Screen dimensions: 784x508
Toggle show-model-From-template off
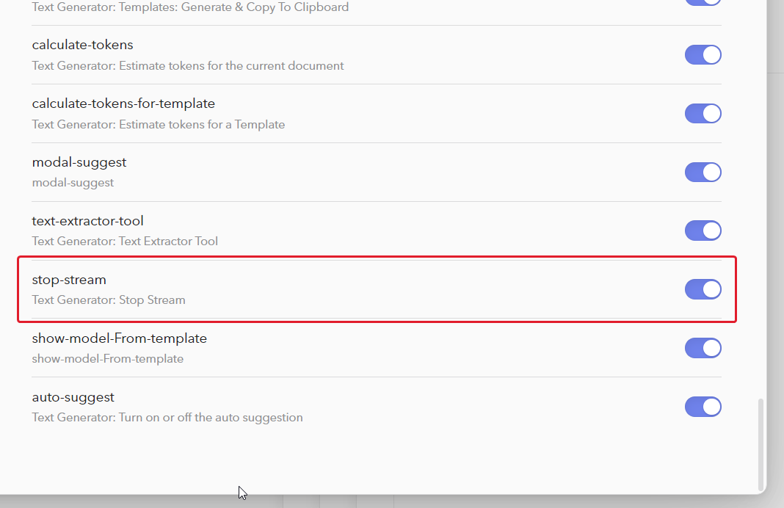(x=703, y=348)
